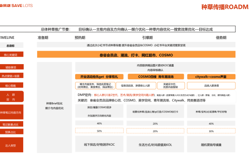The width and height of the screenshot is (249, 157).
Task: Click the '内部提供精品图片素材KOC铺量' line
Action: tap(156, 65)
